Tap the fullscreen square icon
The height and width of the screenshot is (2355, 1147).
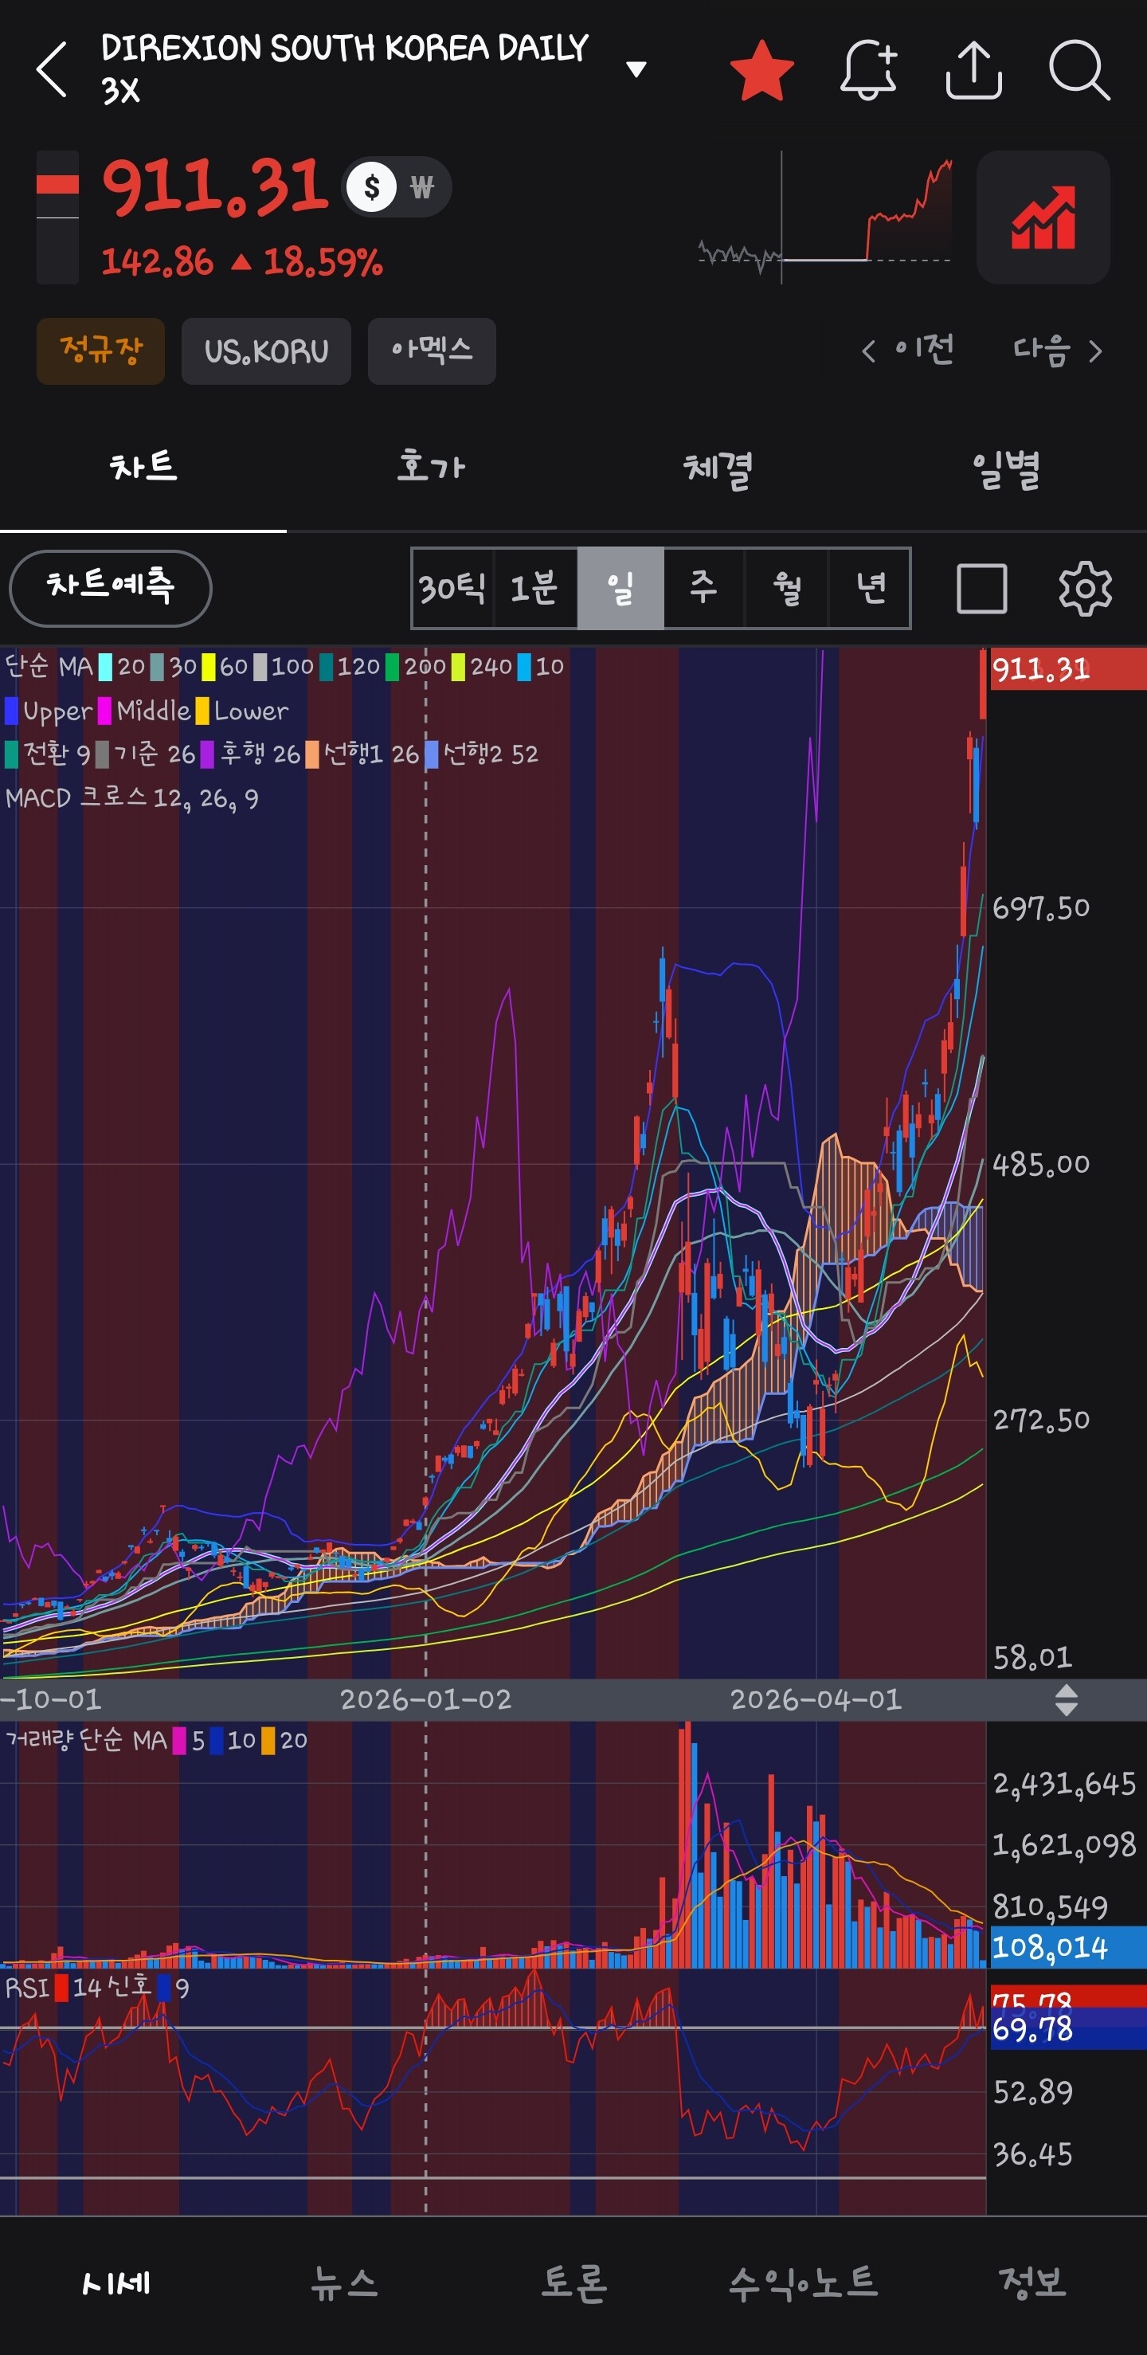[981, 588]
